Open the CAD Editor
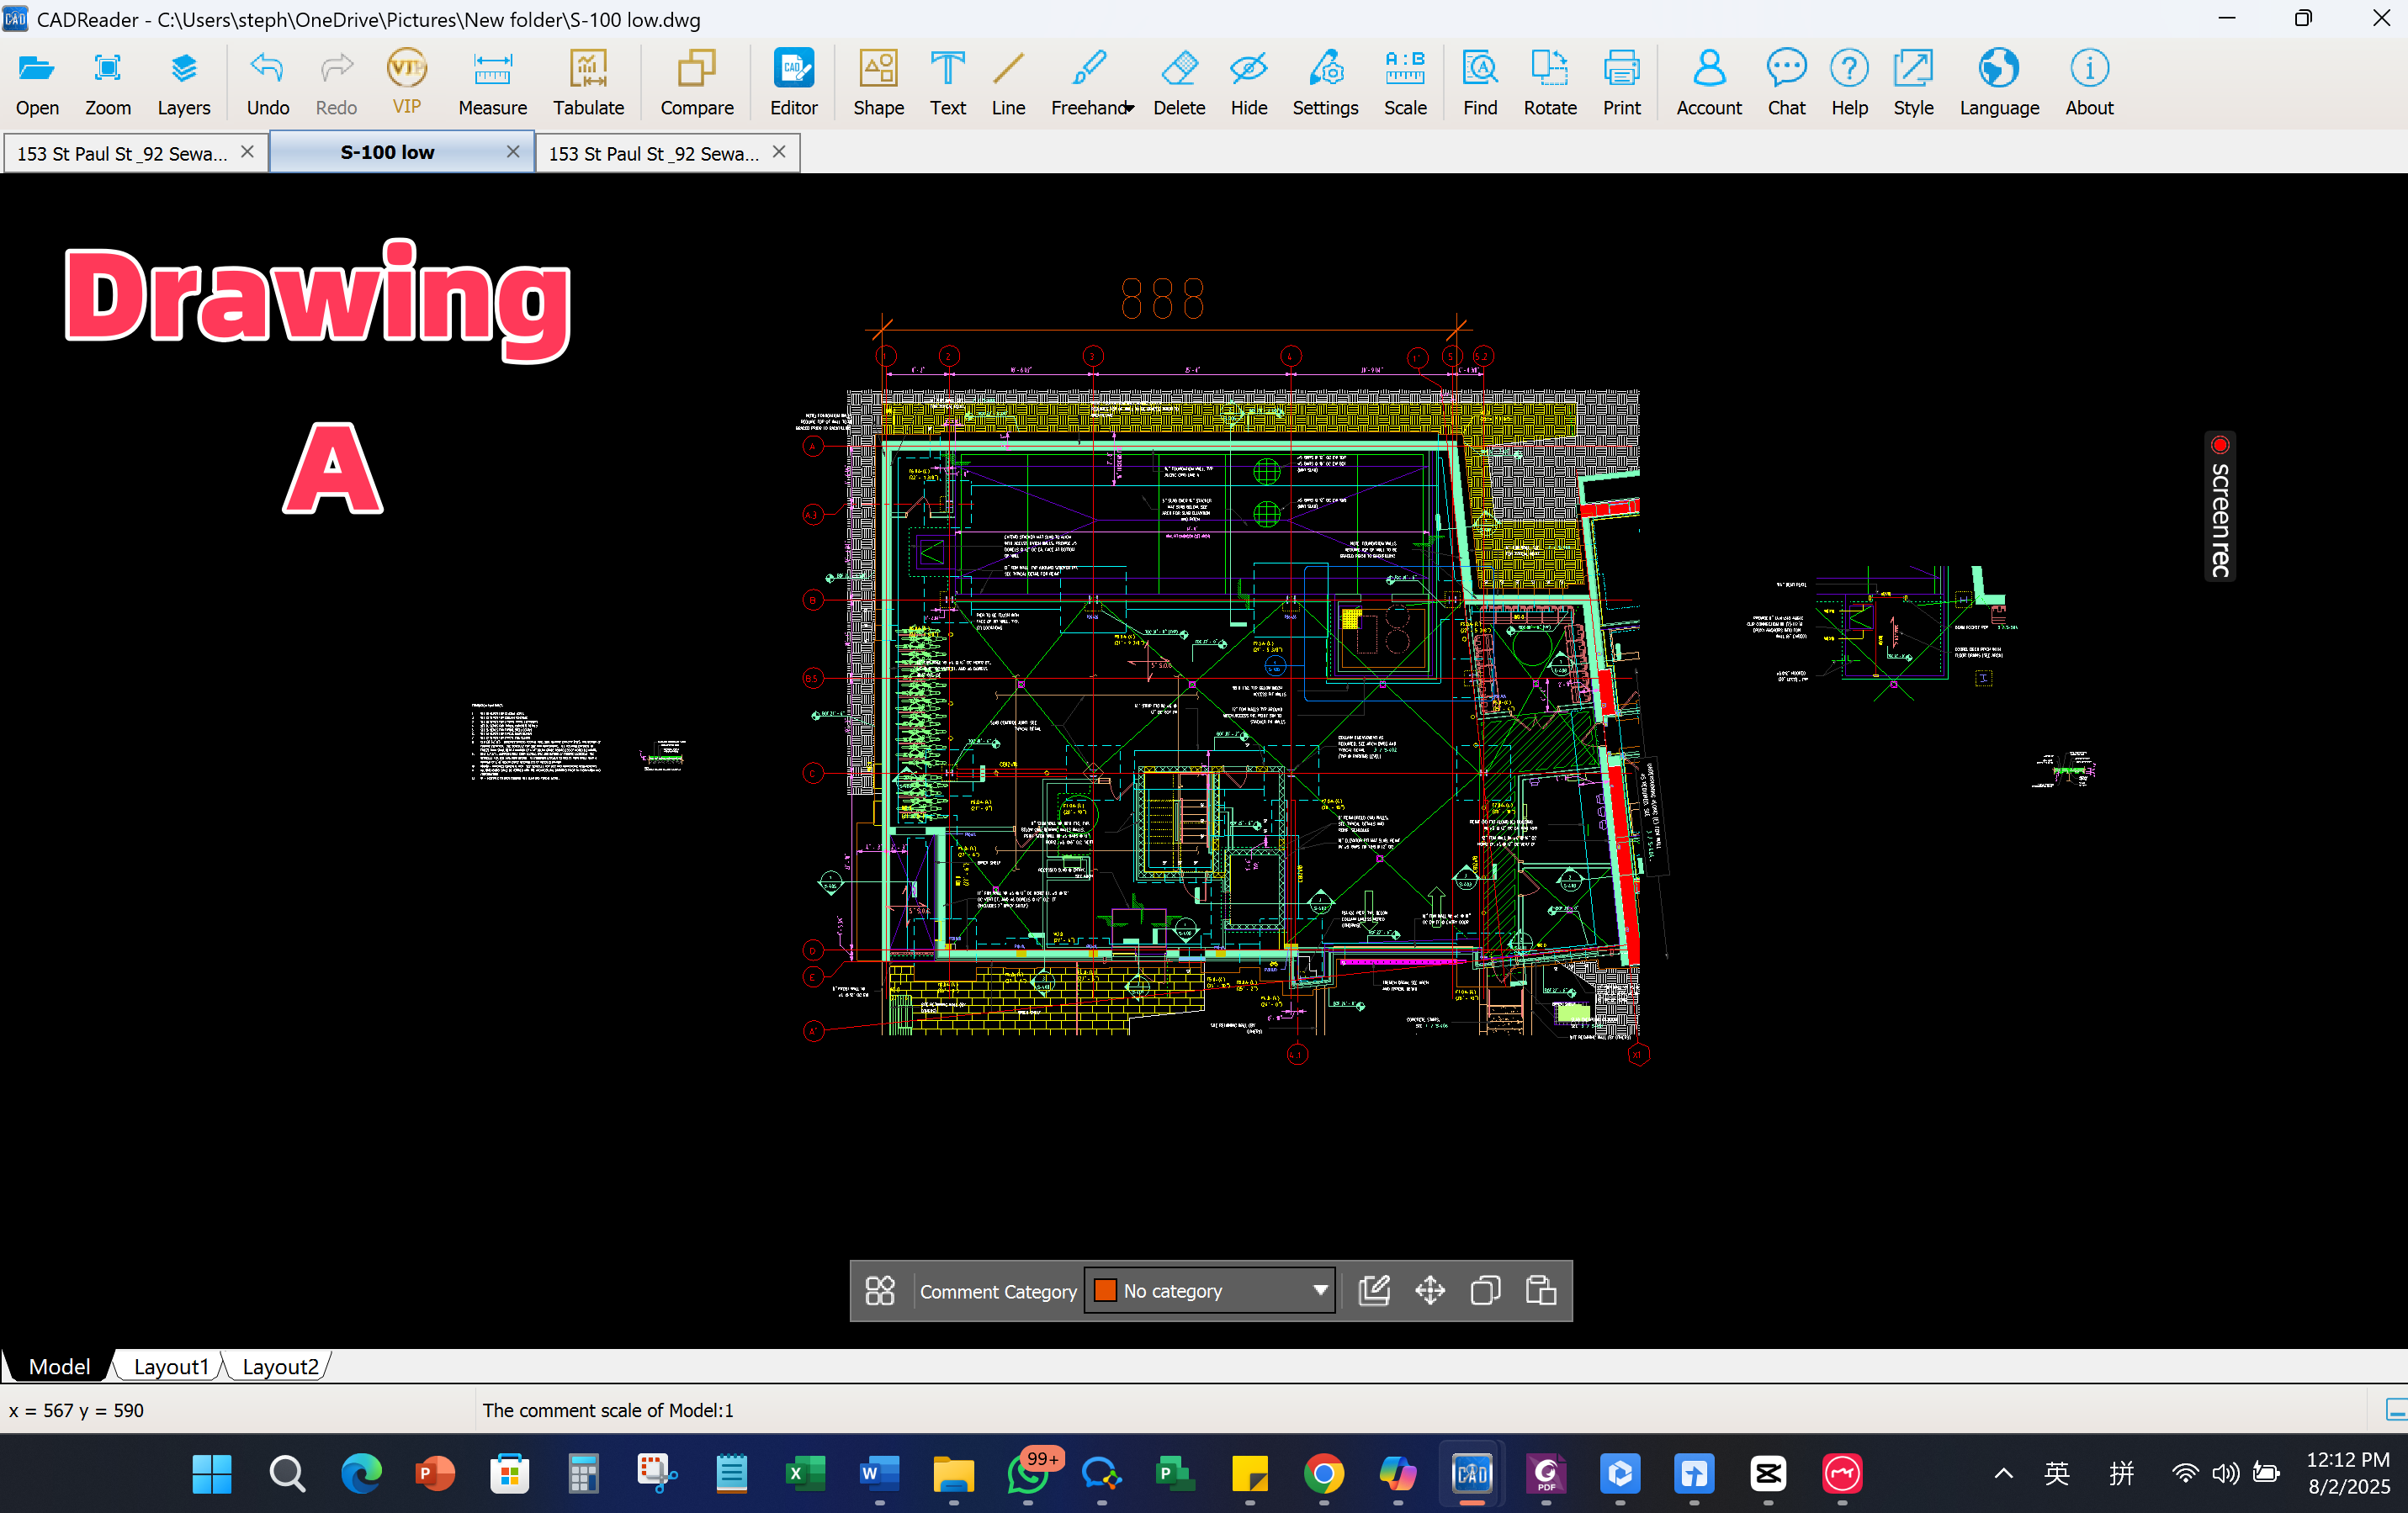 [793, 83]
